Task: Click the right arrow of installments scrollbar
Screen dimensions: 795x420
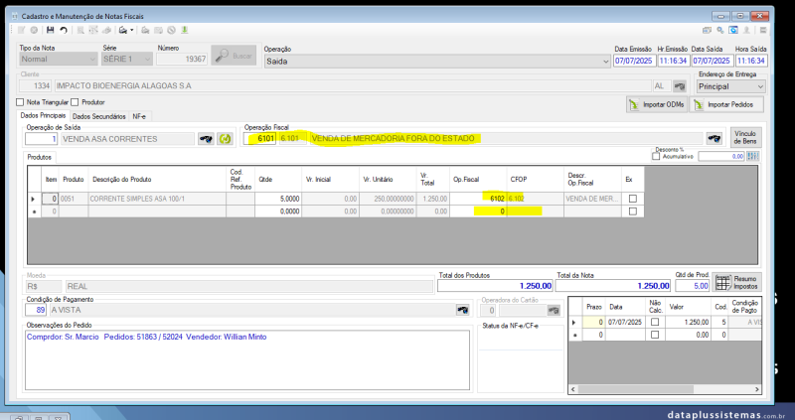Action: pos(757,389)
